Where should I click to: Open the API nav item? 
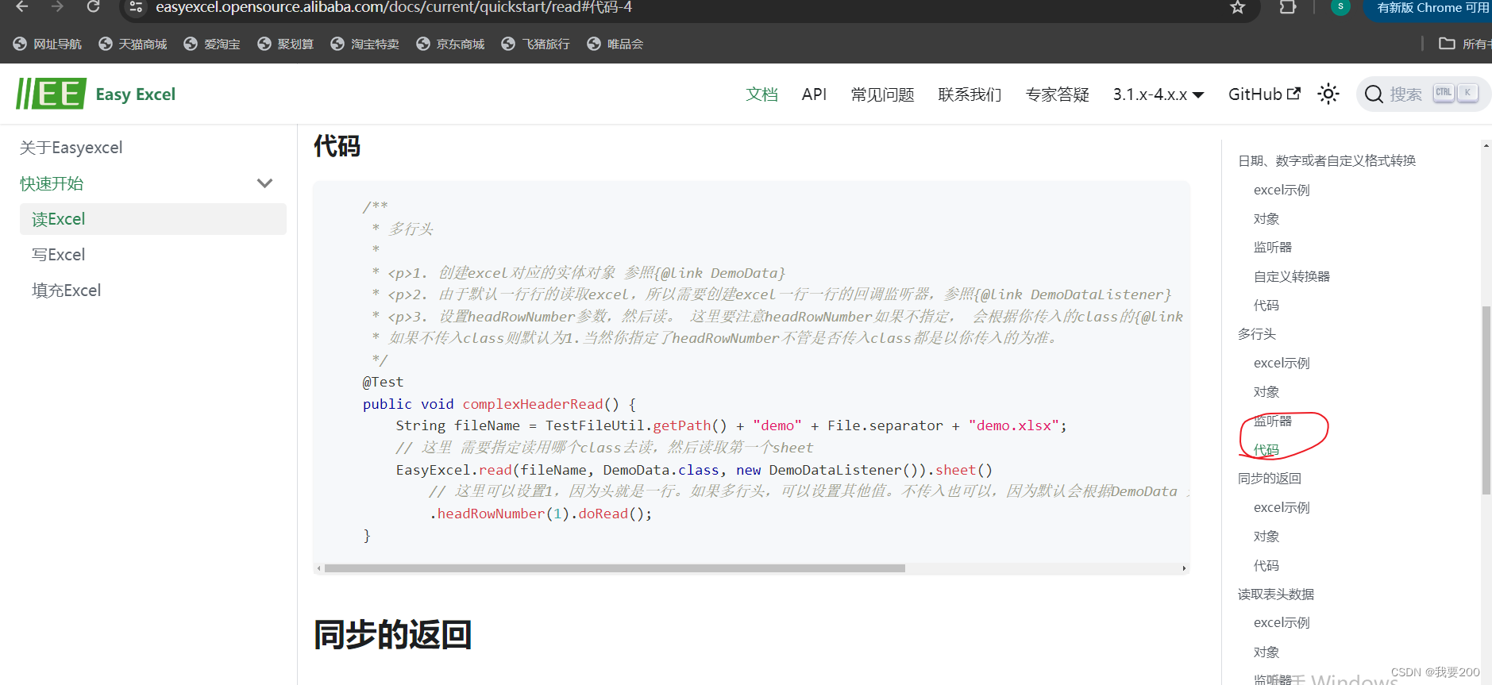814,94
